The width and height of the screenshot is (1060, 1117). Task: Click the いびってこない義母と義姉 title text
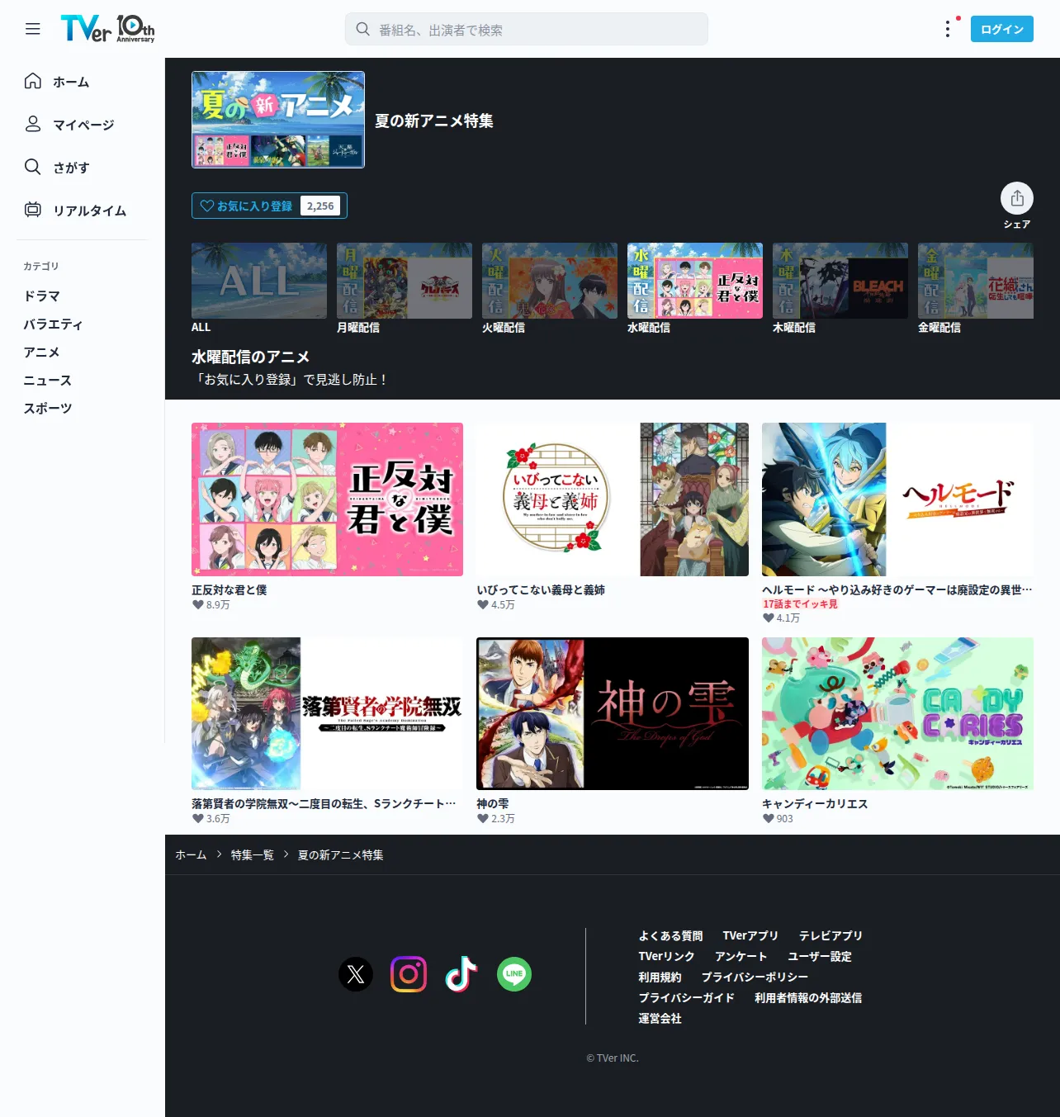tap(541, 589)
